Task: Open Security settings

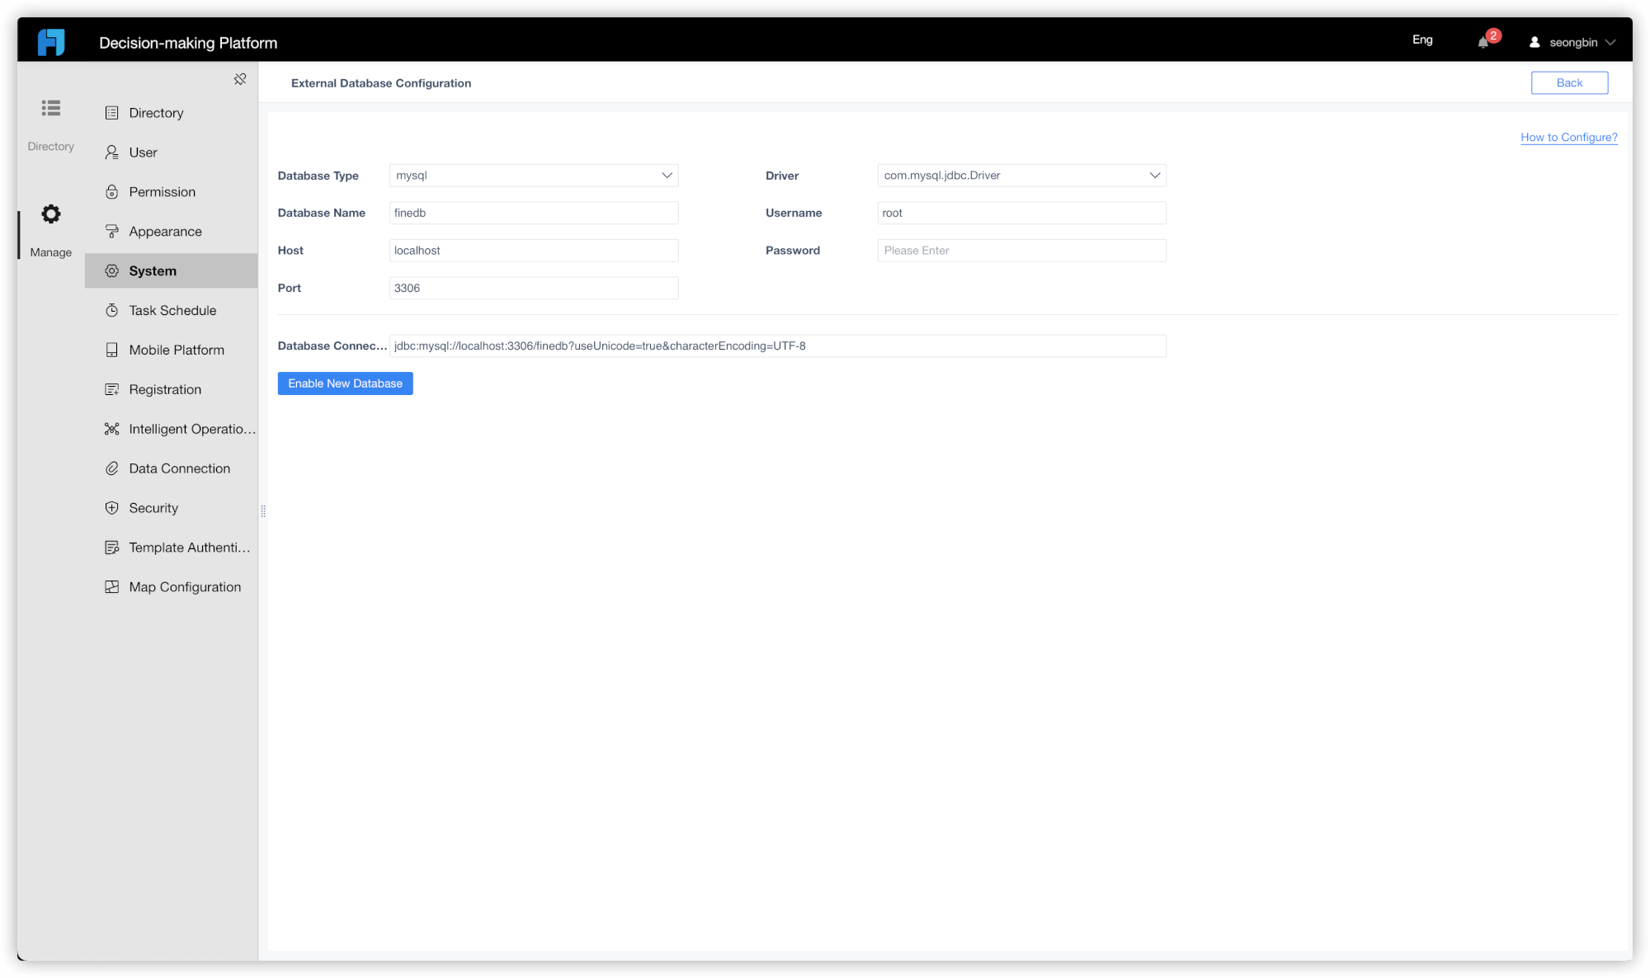Action: [171, 508]
